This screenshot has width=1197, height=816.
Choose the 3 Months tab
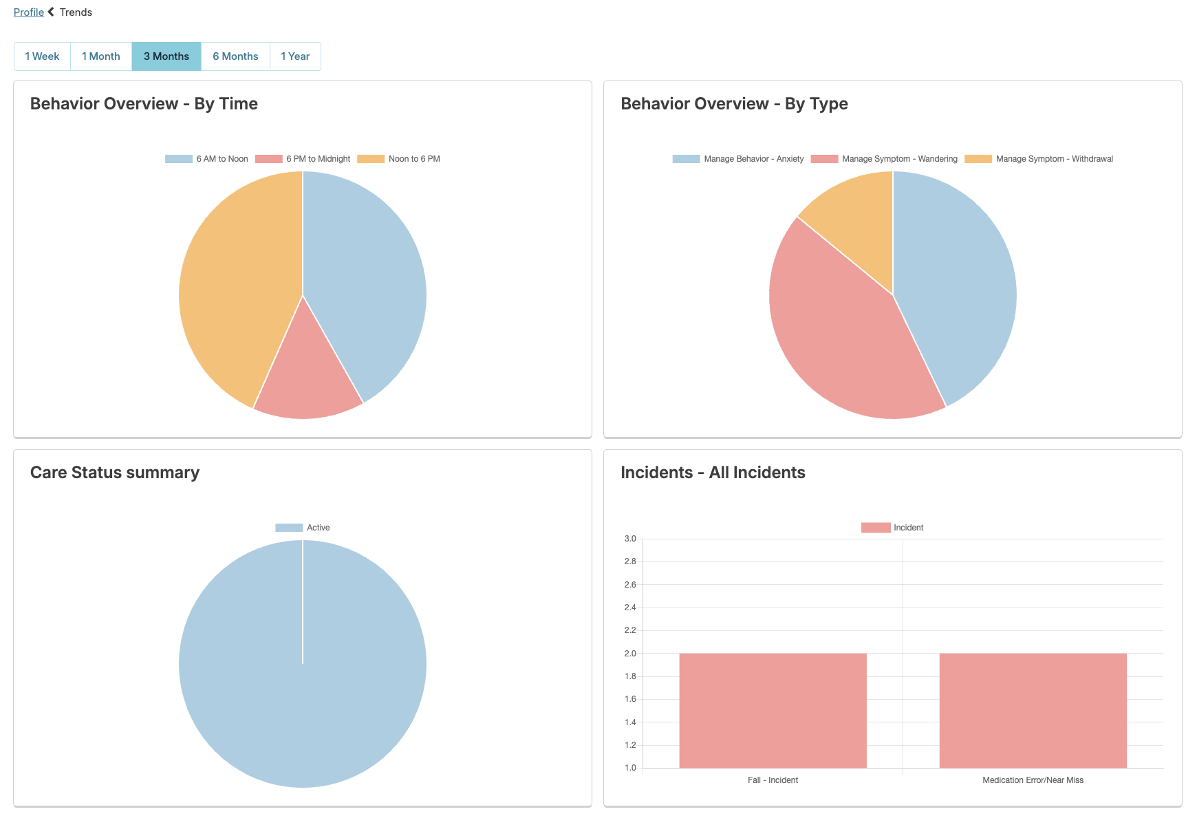coord(166,56)
